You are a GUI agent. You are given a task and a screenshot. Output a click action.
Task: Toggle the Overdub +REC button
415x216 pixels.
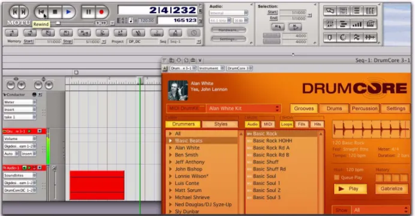click(120, 33)
